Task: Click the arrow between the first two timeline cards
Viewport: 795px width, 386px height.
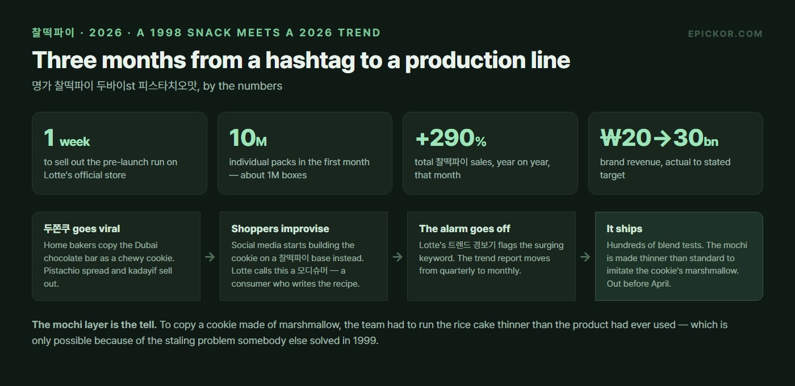Action: pyautogui.click(x=210, y=257)
